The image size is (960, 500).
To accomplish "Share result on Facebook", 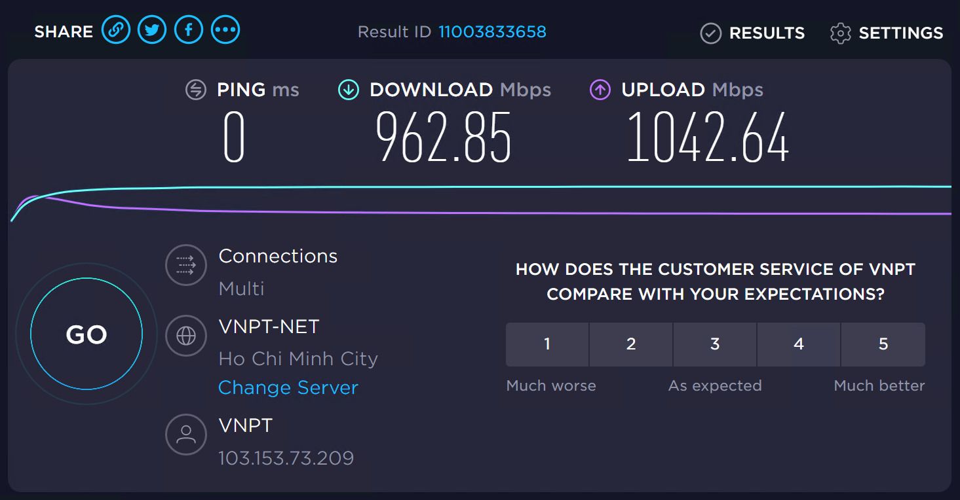I will (x=189, y=30).
